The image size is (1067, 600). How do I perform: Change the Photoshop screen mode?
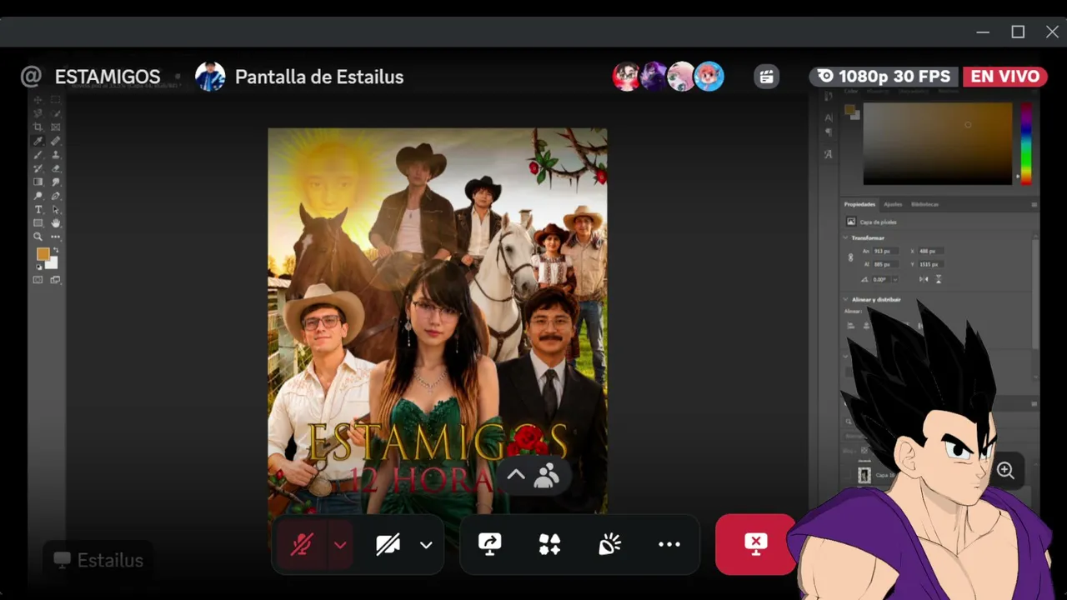pyautogui.click(x=56, y=280)
